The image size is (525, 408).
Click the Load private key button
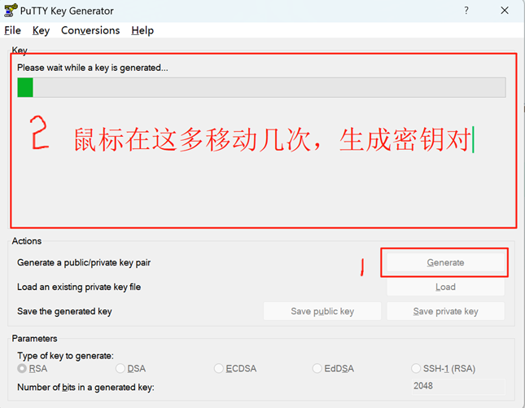(445, 287)
